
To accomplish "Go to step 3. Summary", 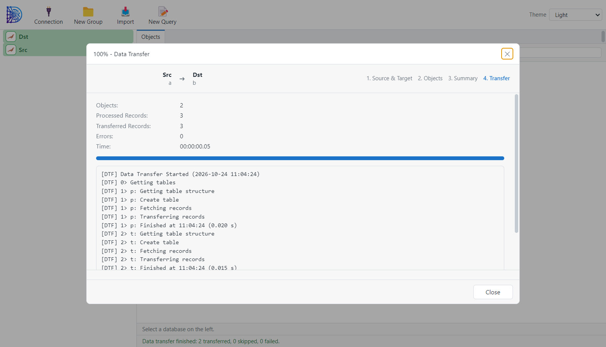I will coord(463,78).
